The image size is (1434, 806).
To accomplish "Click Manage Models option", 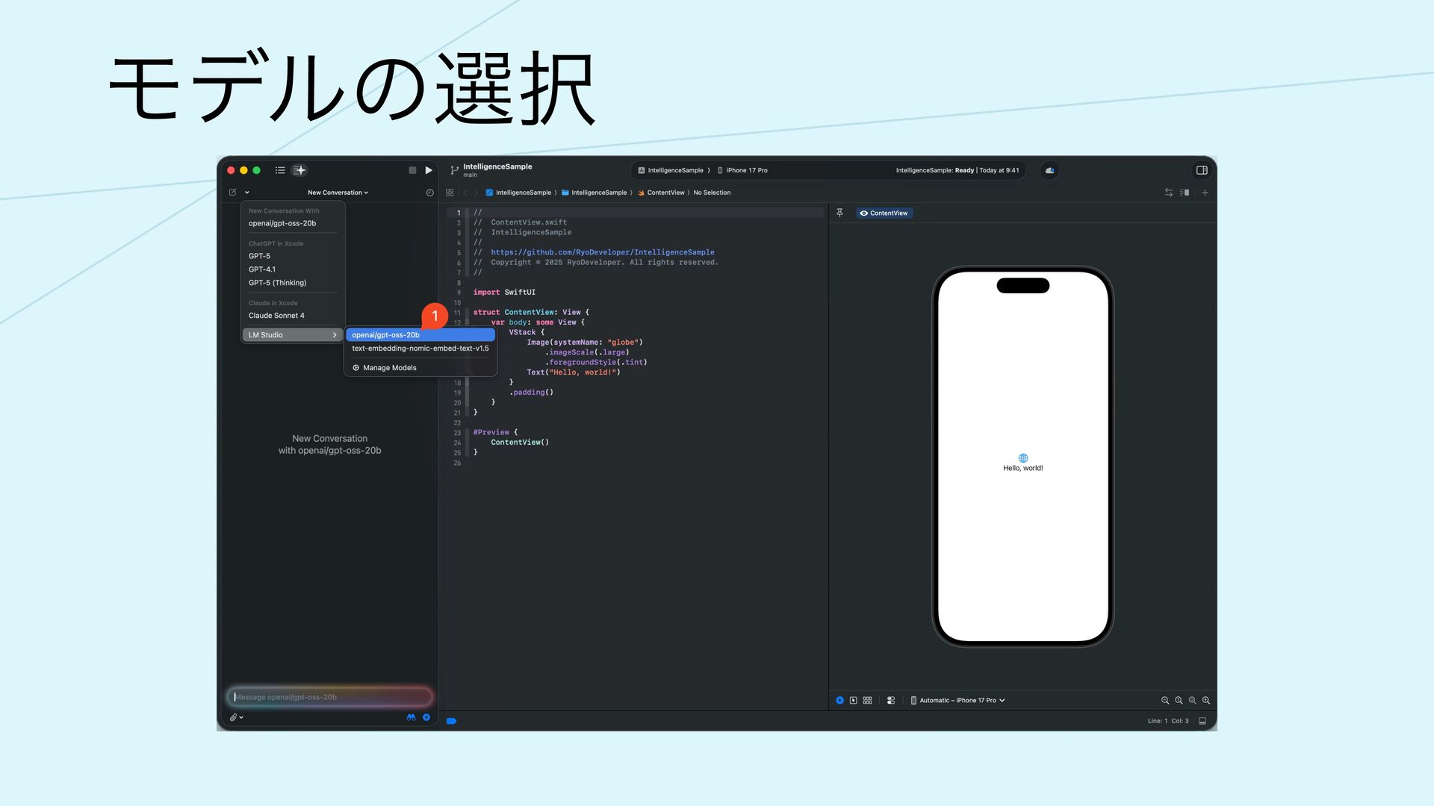I will click(x=389, y=368).
